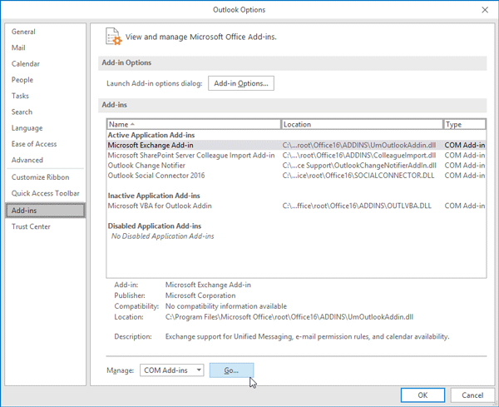Sort add-ins by Name column header
Viewport: 499px width, 407px height.
point(193,124)
